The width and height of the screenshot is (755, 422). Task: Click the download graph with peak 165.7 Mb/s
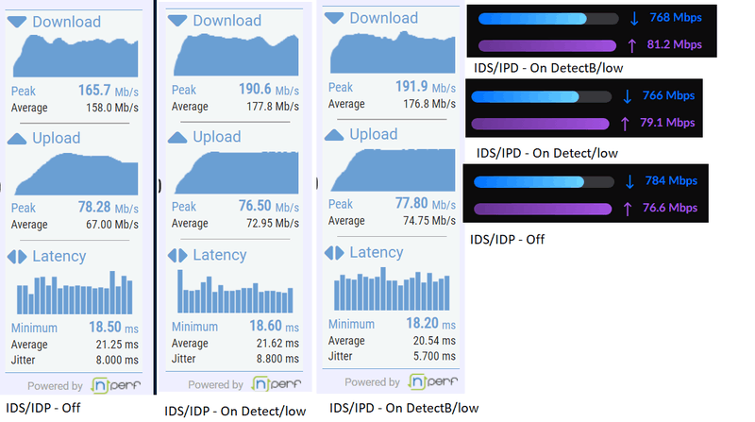pos(75,56)
